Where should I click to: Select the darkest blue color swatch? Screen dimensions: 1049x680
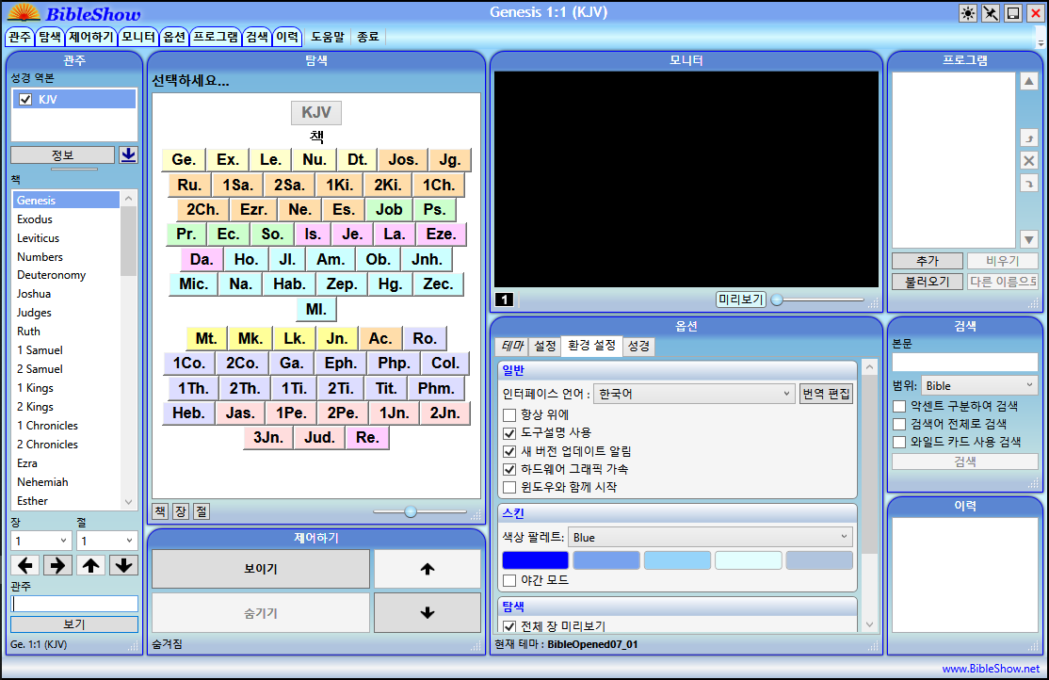535,560
